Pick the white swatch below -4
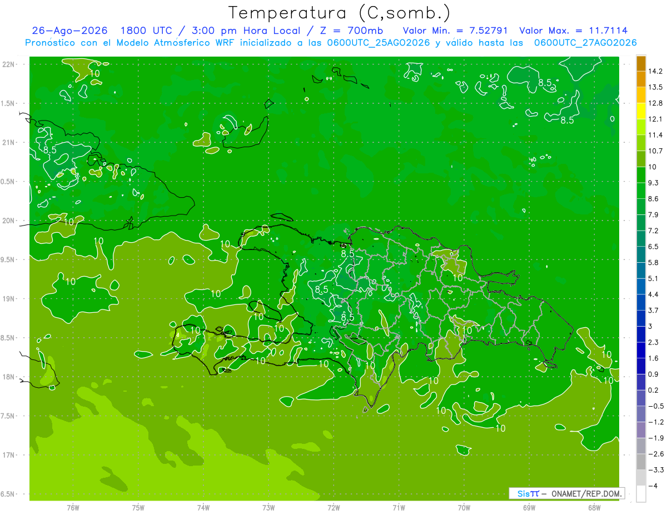 coord(641,494)
